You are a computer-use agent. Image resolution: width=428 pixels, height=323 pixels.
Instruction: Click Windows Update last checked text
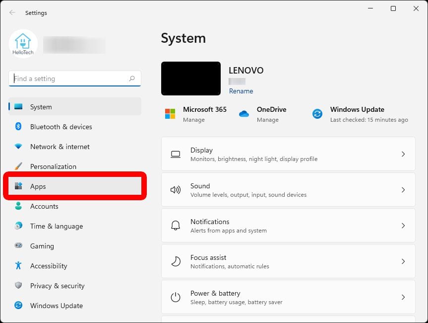pos(369,120)
